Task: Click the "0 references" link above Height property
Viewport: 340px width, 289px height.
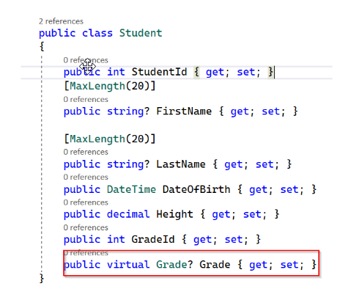Action: [x=86, y=202]
